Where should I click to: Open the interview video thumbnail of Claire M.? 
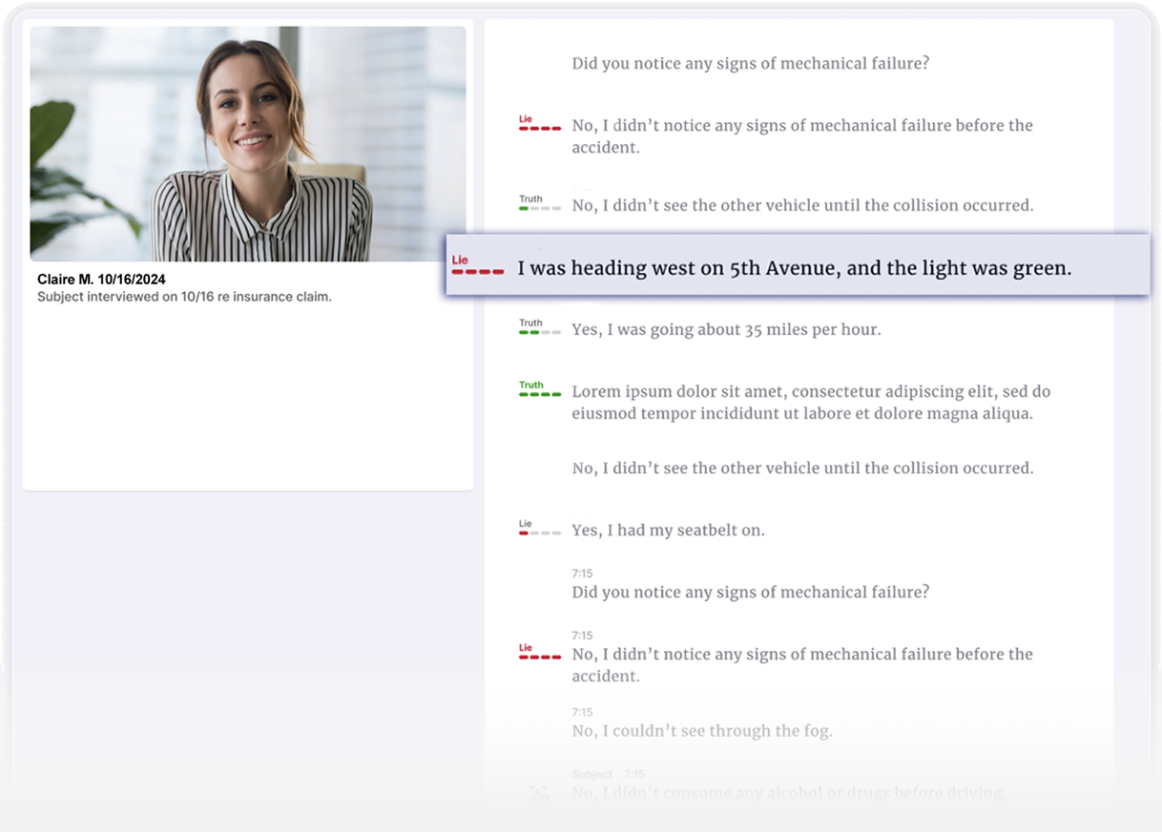pyautogui.click(x=248, y=143)
